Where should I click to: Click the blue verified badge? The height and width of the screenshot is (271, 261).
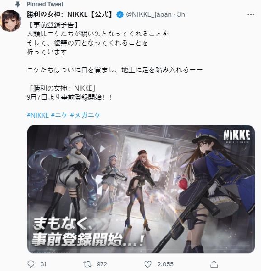point(120,15)
